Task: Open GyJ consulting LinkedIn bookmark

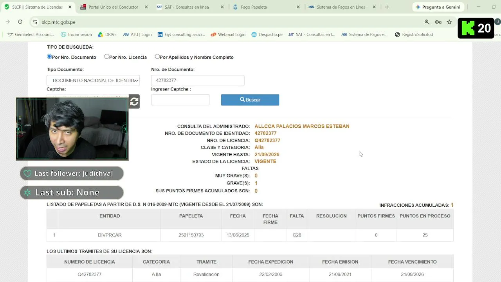Action: click(x=181, y=34)
